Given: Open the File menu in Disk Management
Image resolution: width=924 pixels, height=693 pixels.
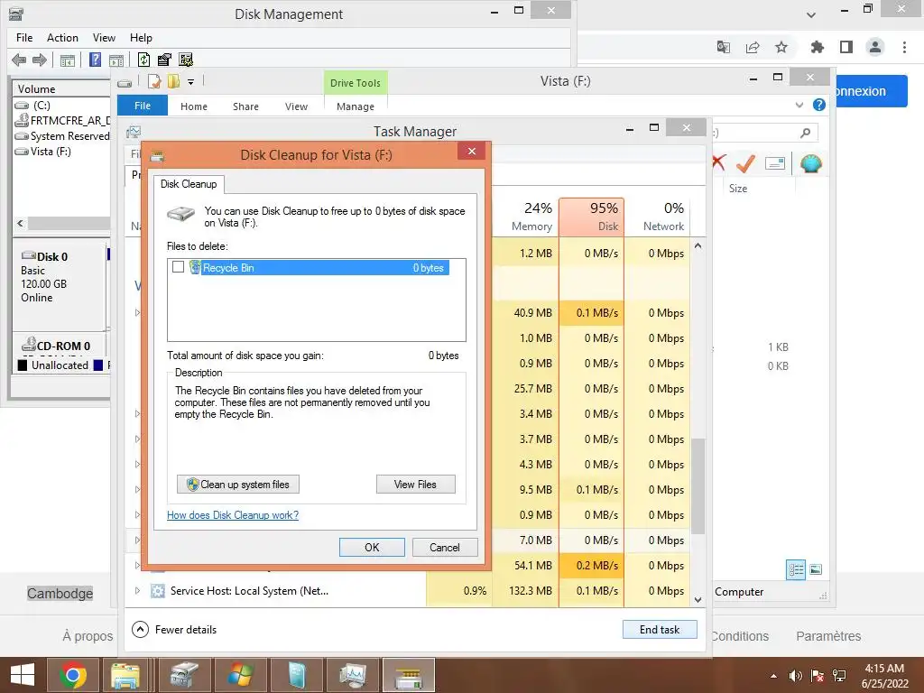Looking at the screenshot, I should pos(24,38).
